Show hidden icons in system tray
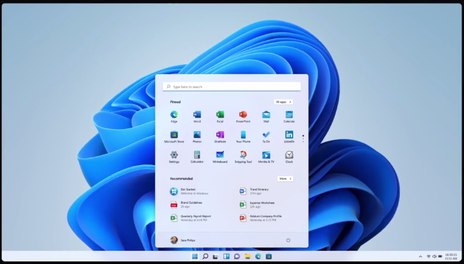464x264 pixels. (420, 256)
